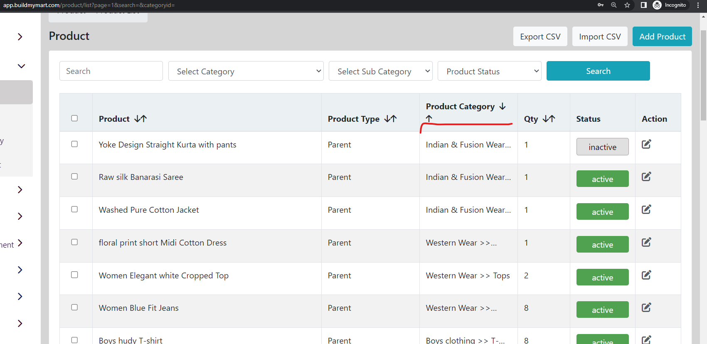Edit the Women Elegant white Cropped Top
707x344 pixels.
coord(646,275)
